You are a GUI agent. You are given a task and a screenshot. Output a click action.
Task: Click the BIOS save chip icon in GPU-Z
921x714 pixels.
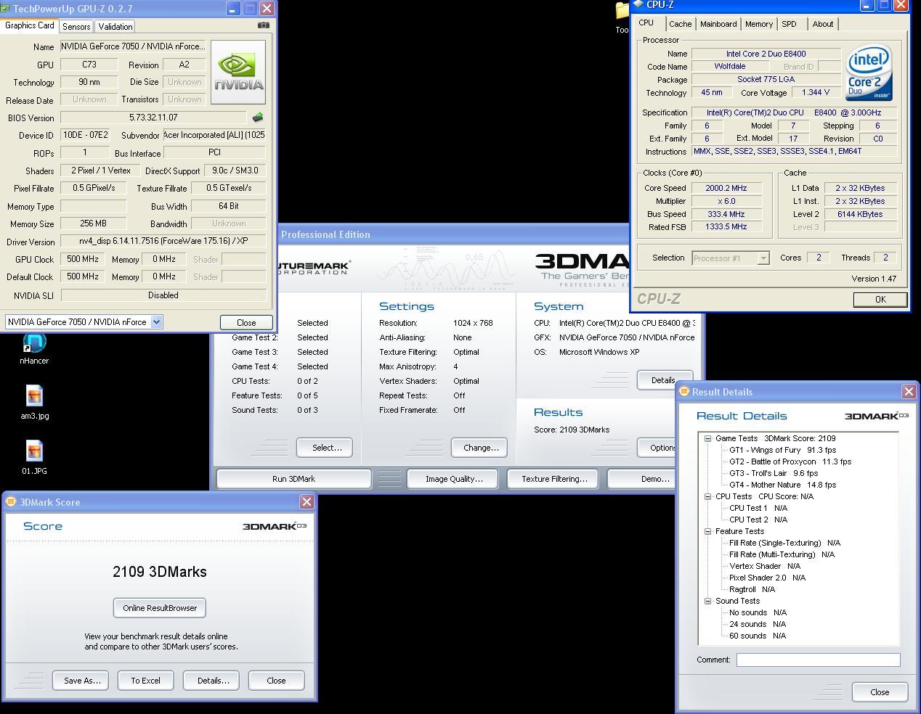click(x=258, y=118)
